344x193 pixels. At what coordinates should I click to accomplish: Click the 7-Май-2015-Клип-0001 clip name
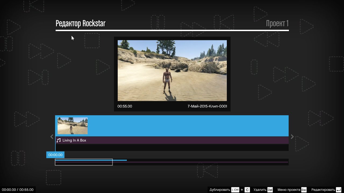(x=207, y=106)
